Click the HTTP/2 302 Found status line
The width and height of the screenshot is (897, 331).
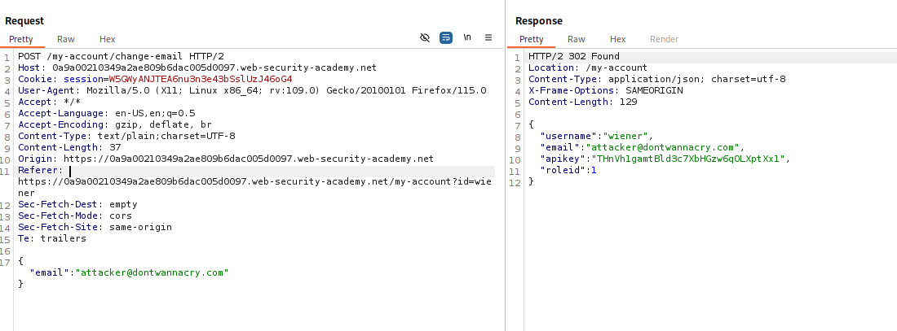coord(574,56)
